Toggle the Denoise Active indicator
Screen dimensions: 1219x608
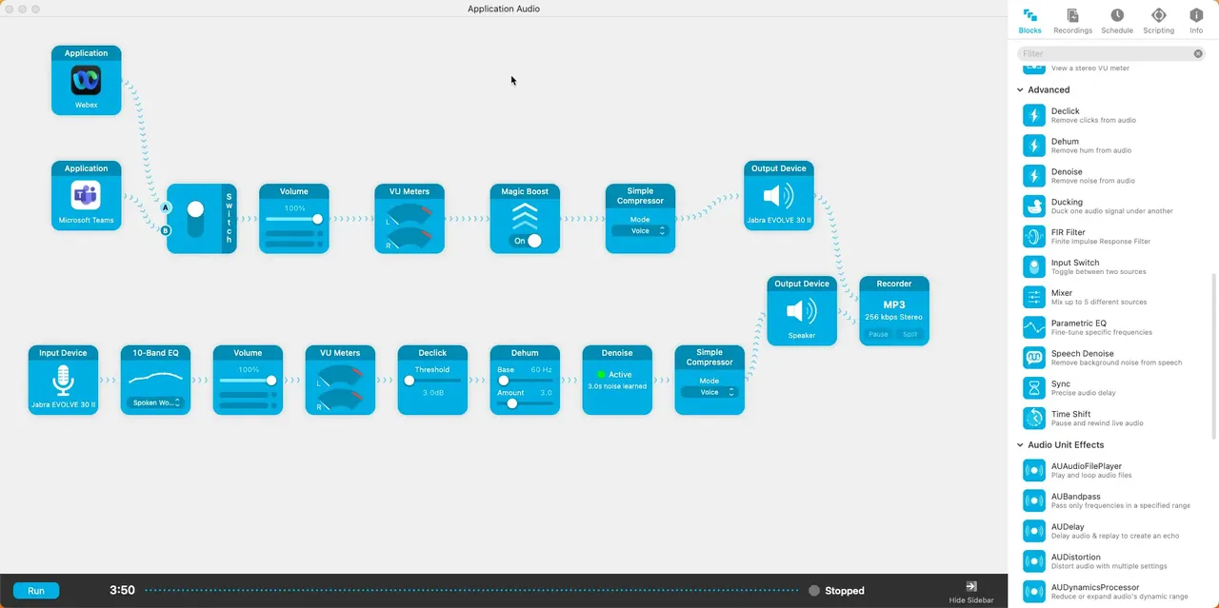point(601,375)
